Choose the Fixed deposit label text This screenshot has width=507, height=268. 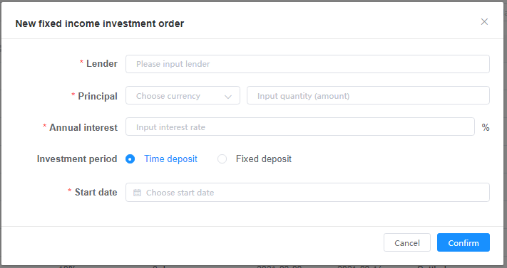point(264,159)
